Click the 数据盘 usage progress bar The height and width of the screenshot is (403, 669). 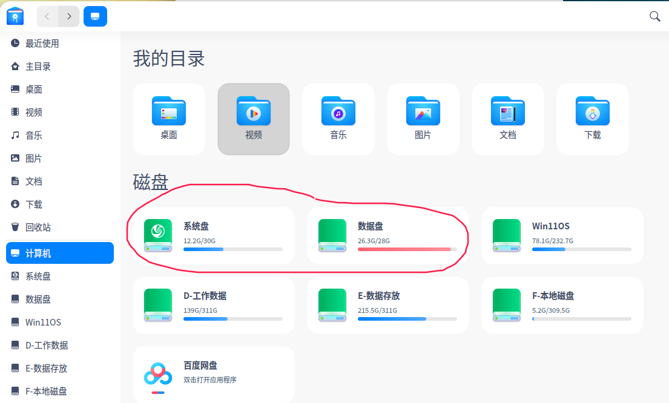[408, 249]
